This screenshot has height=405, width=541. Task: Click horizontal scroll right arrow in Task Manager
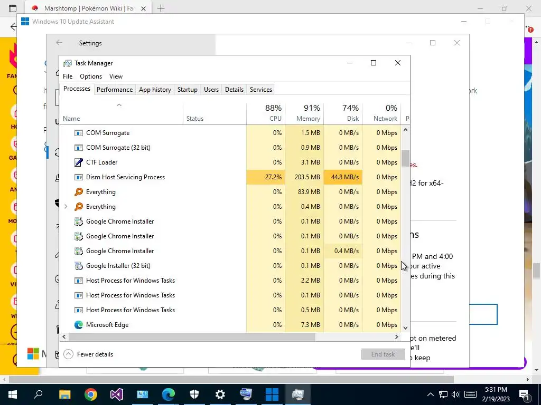click(x=397, y=337)
